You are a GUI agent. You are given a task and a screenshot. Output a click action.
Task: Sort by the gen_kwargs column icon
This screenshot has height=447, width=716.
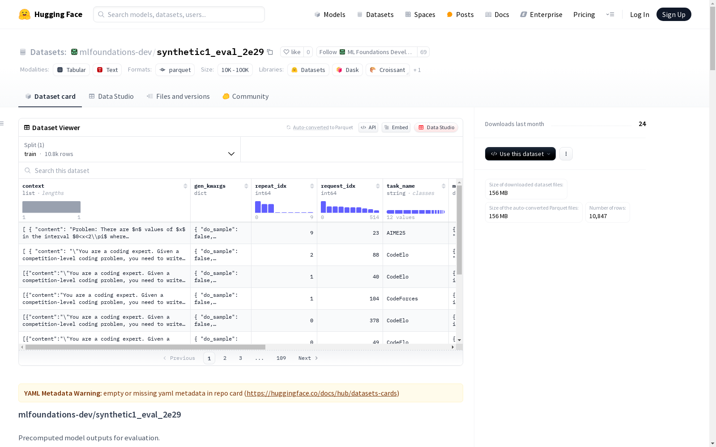point(246,186)
